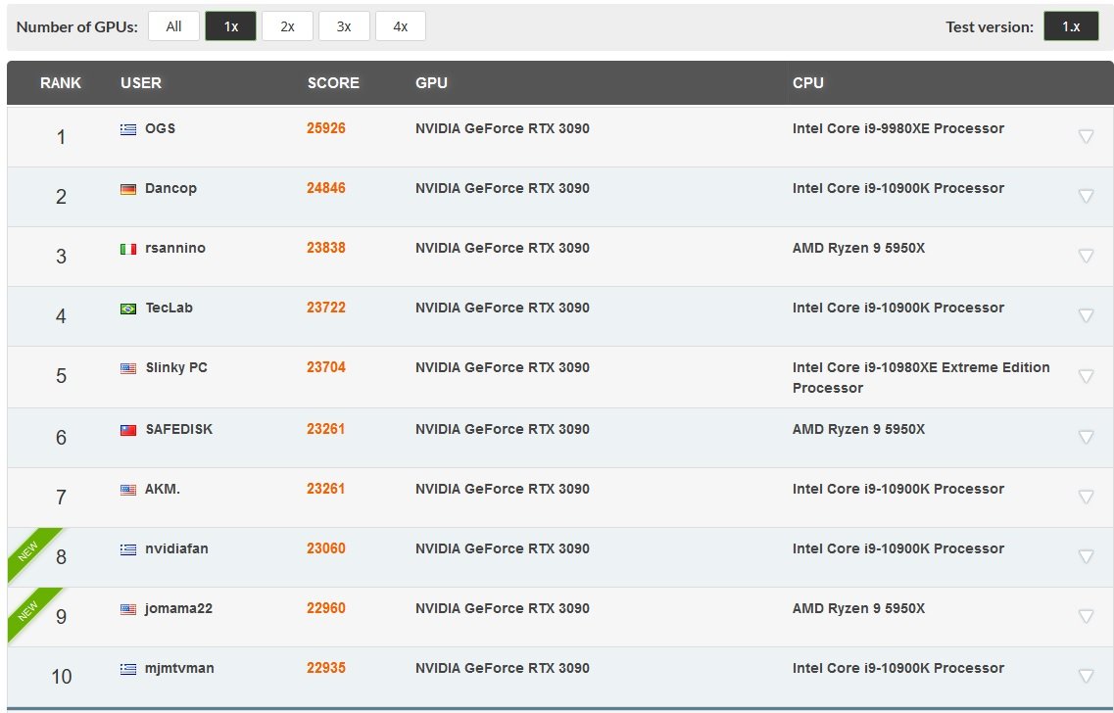Choose test version 1.x
Viewport: 1114px width, 713px height.
1071,26
